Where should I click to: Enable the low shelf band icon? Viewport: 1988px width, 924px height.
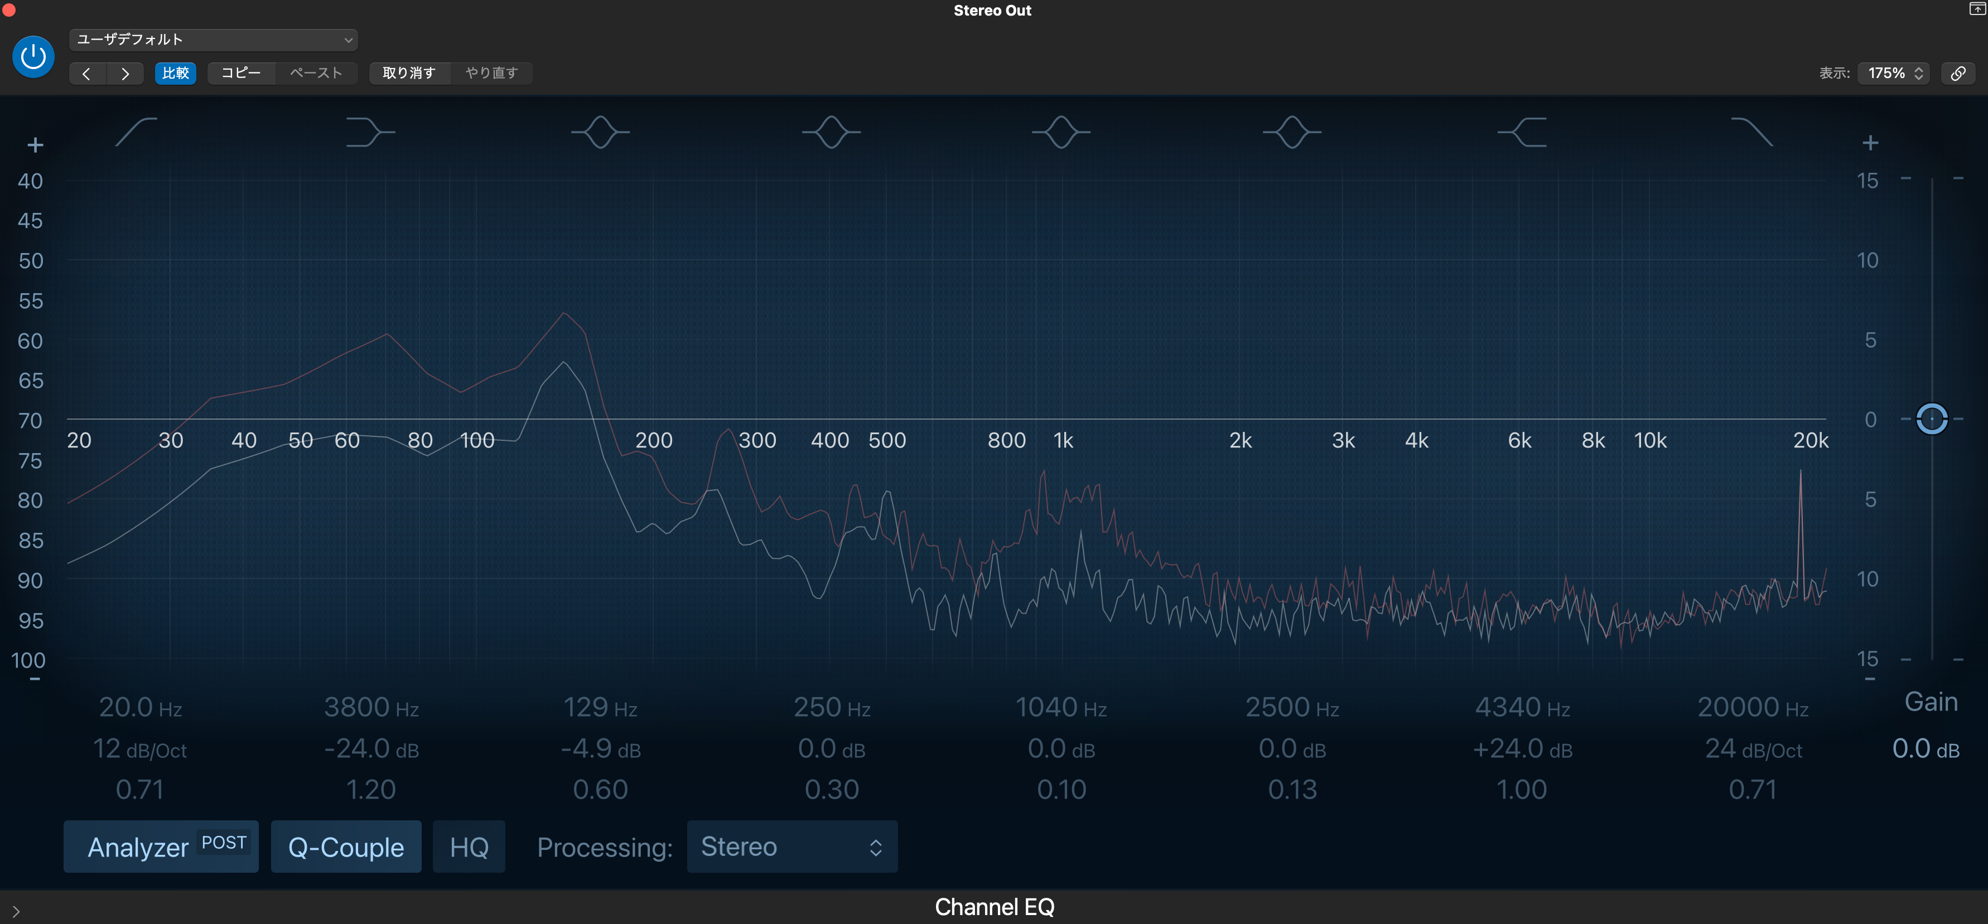click(x=370, y=132)
